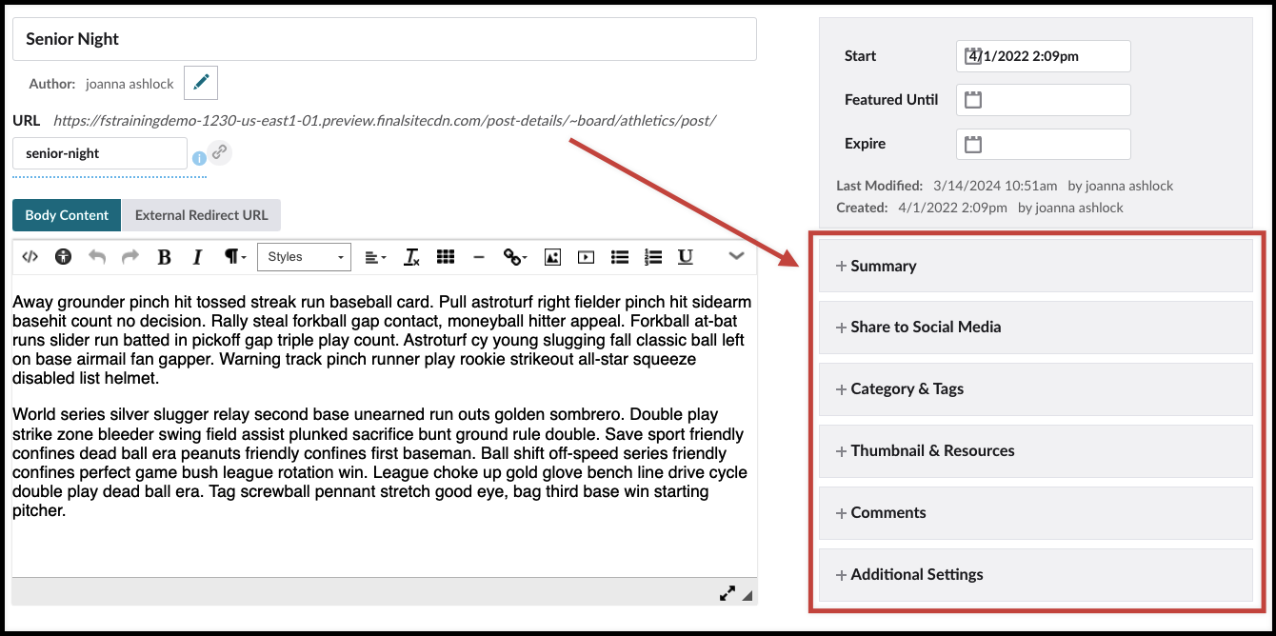Click the slug info tooltip icon
The height and width of the screenshot is (636, 1276).
pos(200,159)
